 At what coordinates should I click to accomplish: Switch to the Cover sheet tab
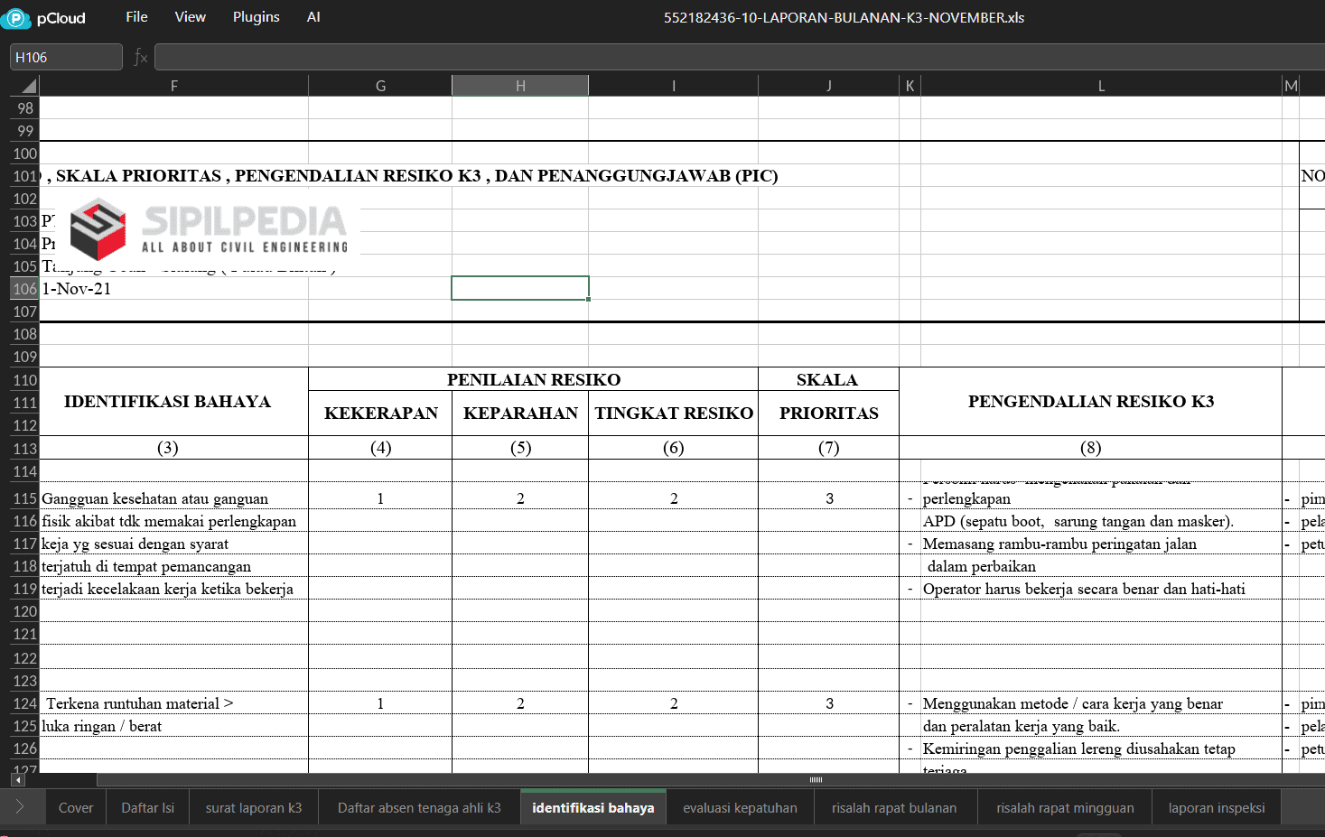(76, 808)
